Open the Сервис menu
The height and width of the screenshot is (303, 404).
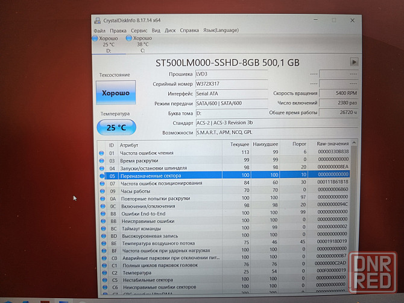(x=139, y=31)
